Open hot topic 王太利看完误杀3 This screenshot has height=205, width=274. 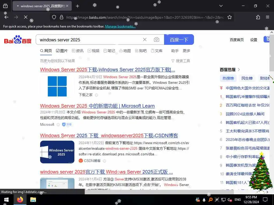coord(248,131)
